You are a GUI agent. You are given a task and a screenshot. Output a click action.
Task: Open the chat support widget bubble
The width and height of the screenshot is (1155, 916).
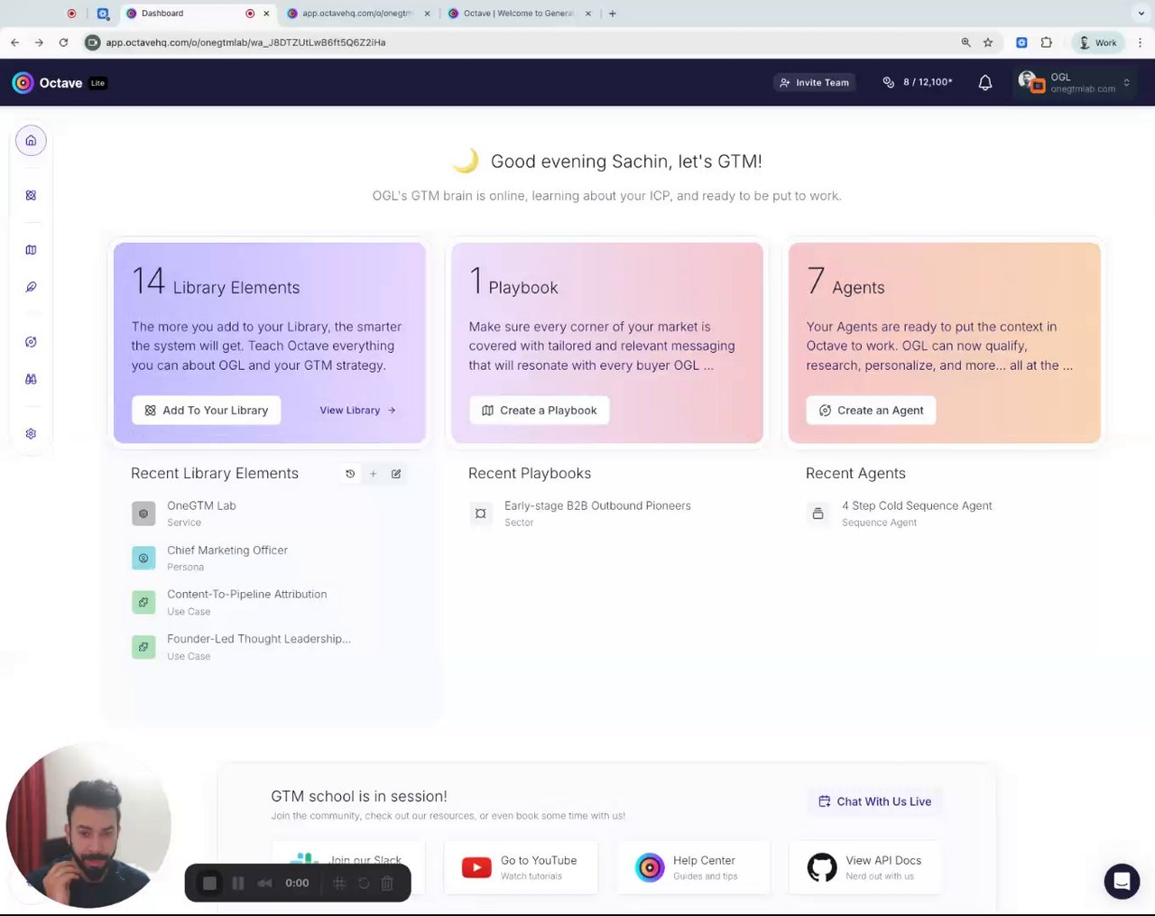point(1122,882)
